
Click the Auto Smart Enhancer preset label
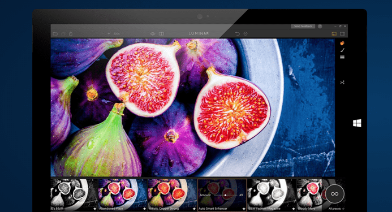213,209
